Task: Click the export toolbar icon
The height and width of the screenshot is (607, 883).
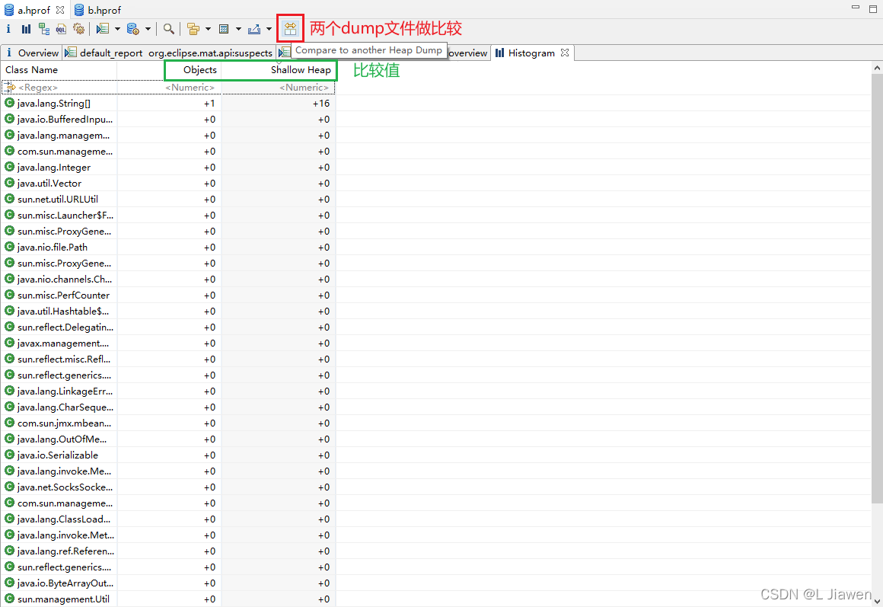Action: click(x=254, y=29)
